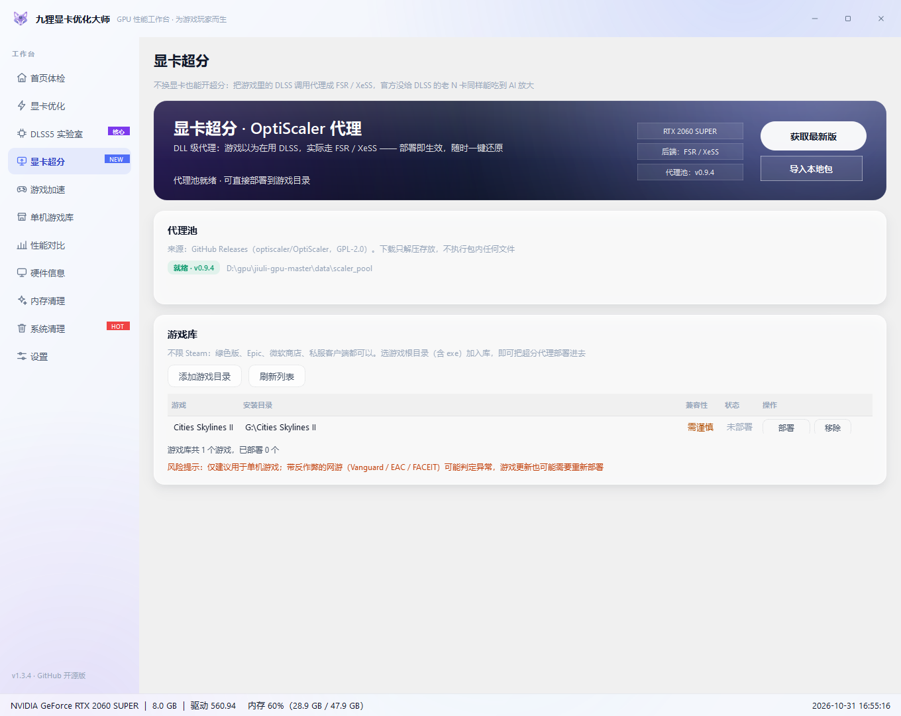Click NVIDIA GeForce RTX 2060 SUPER in status bar

point(75,705)
